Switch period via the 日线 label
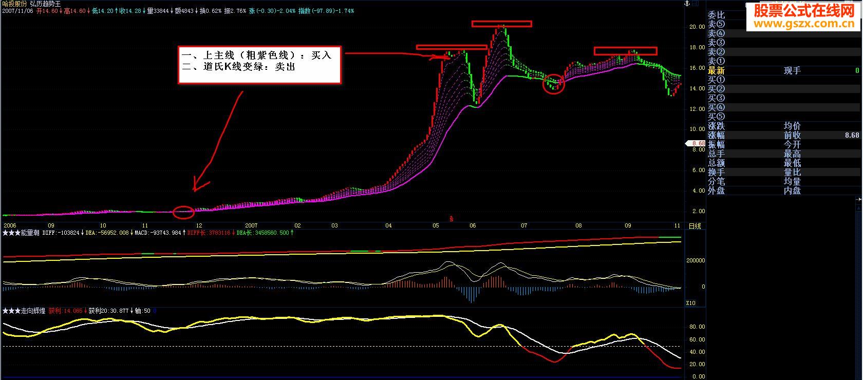863x380 pixels. point(695,226)
